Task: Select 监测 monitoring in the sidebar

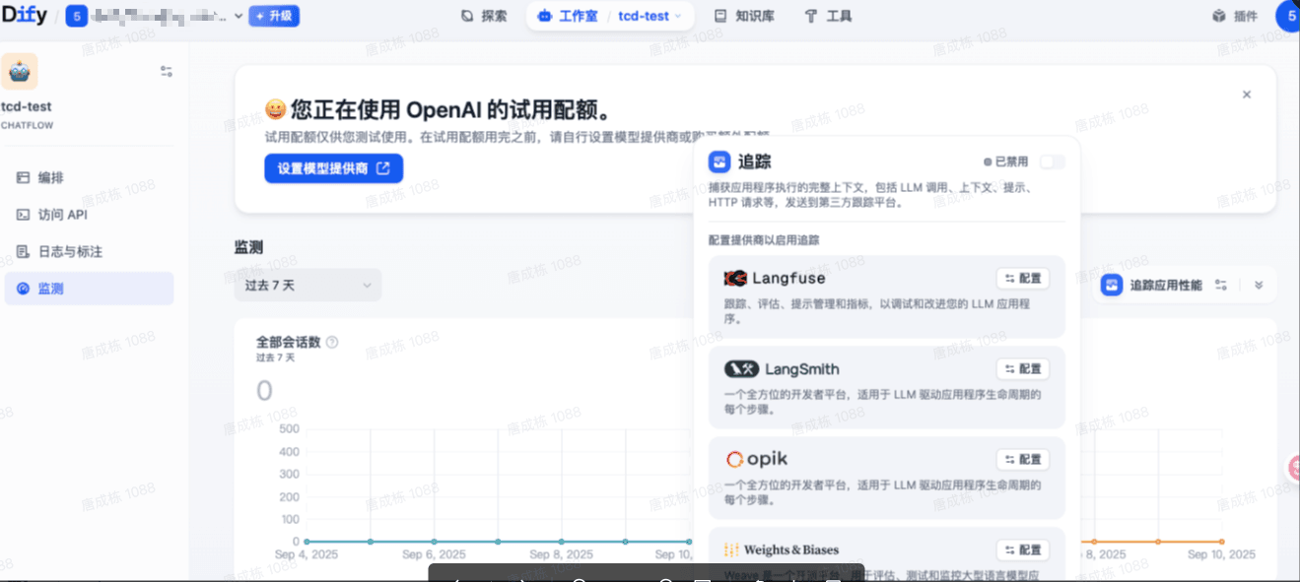Action: coord(89,289)
